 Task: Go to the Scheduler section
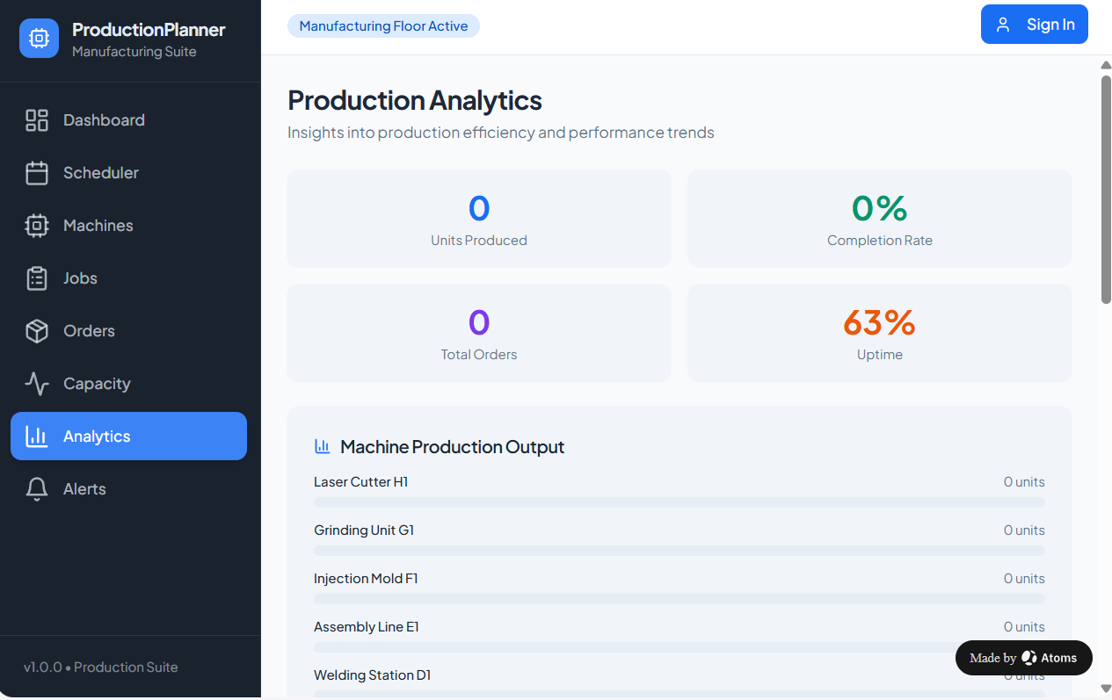128,173
